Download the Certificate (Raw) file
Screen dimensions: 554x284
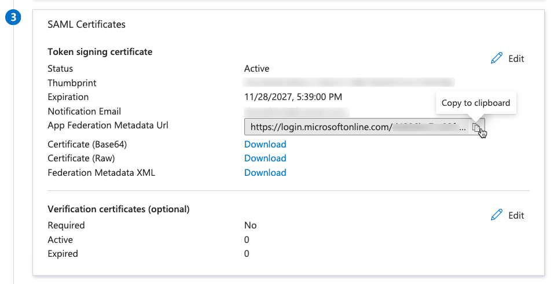(x=265, y=158)
